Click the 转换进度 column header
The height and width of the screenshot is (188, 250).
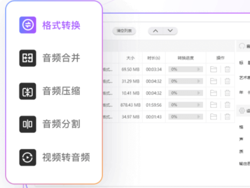point(186,58)
